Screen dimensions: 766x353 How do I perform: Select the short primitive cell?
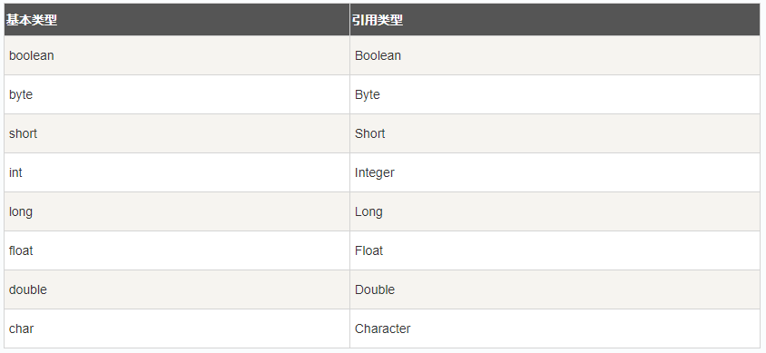pos(177,133)
